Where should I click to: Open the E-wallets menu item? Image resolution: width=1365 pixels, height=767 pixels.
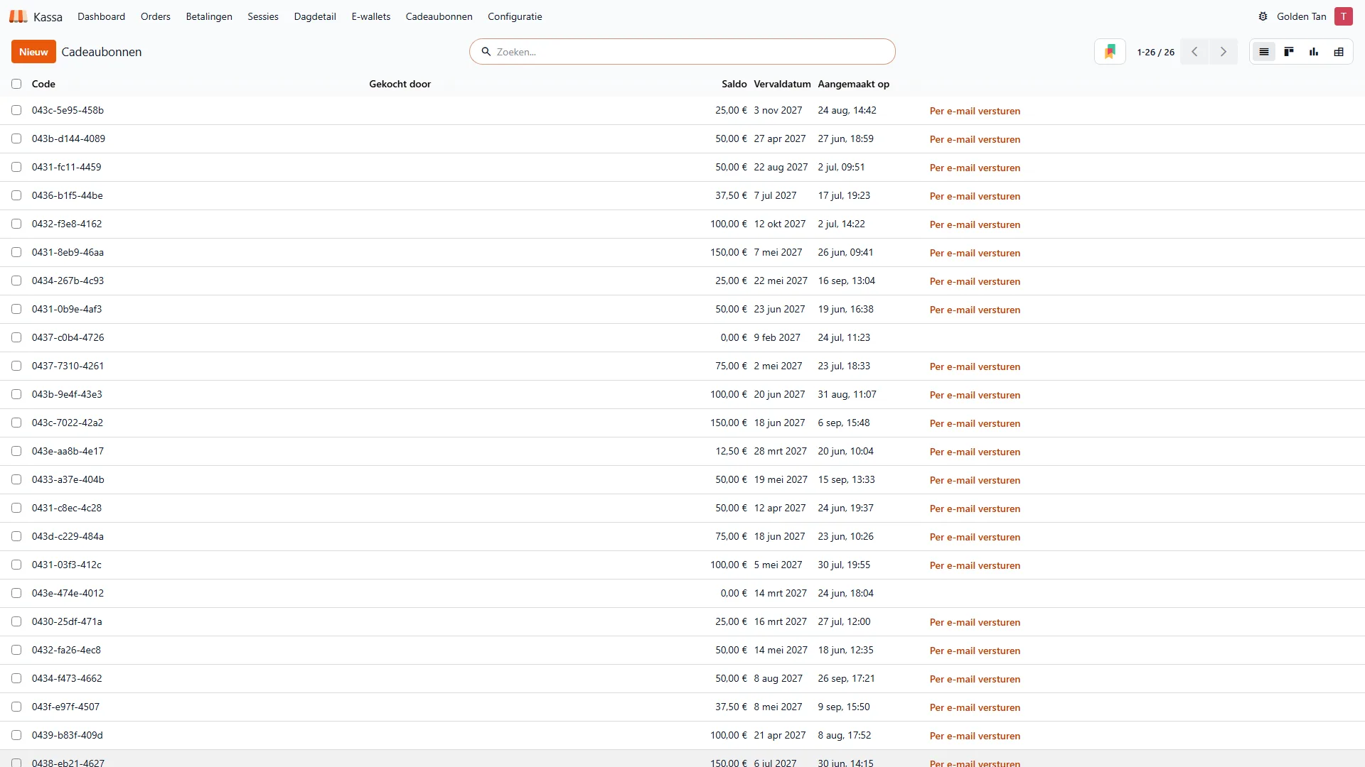370,16
